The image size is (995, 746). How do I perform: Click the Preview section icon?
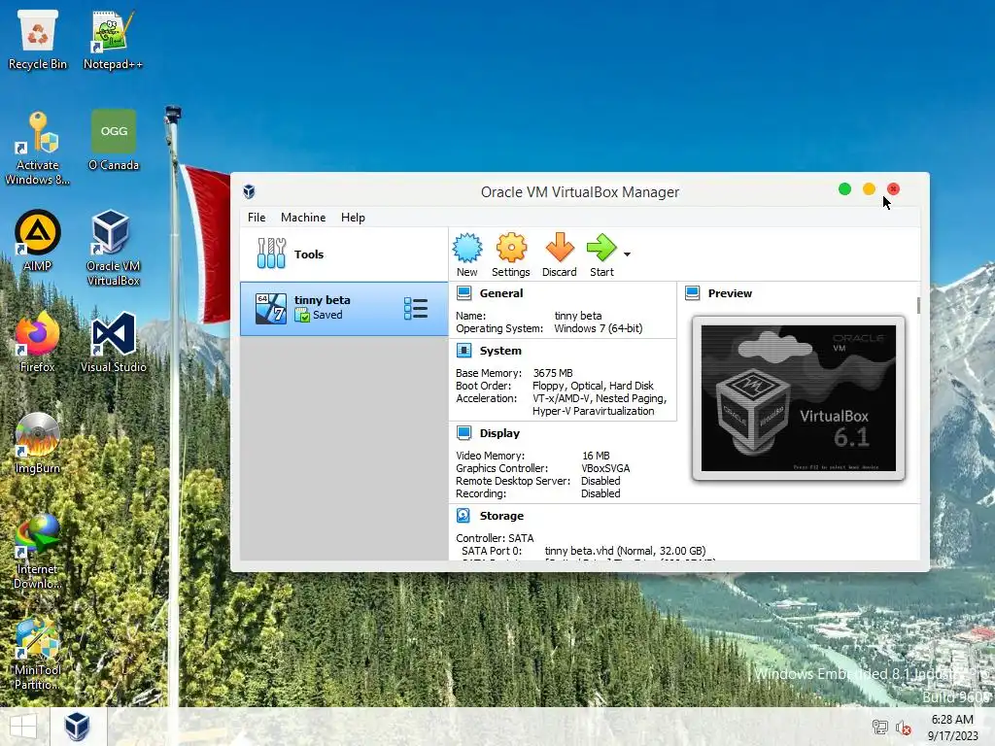click(692, 293)
